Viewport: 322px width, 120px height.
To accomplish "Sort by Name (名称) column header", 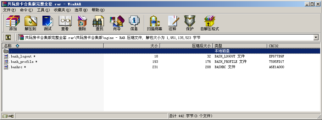I will 53,46.
